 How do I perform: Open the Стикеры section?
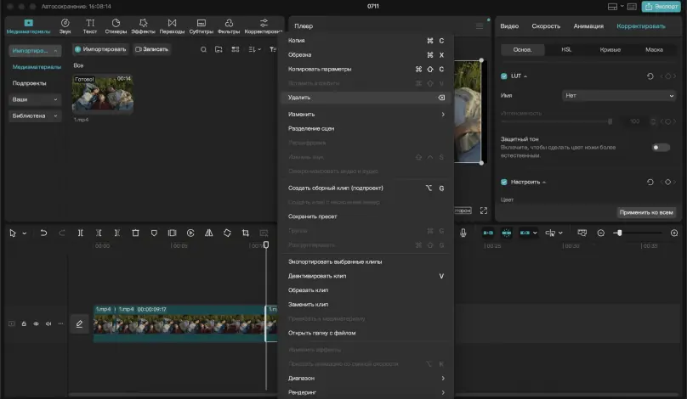coord(116,26)
